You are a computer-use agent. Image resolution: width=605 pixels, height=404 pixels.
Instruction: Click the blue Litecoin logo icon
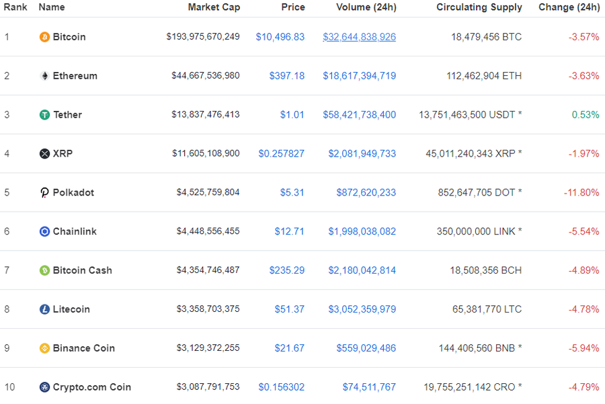click(x=45, y=309)
